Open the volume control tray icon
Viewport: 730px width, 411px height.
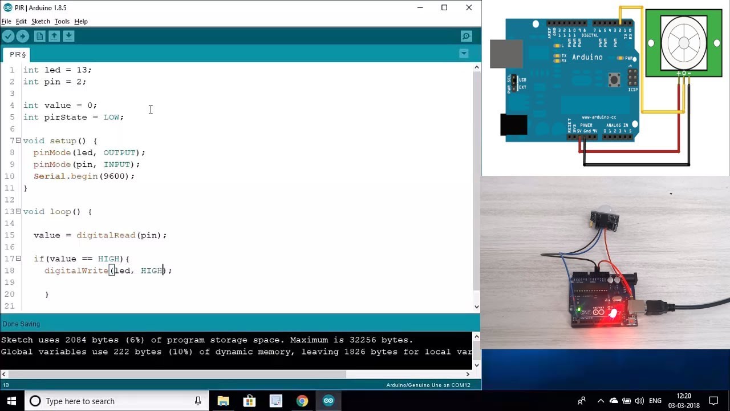point(639,401)
